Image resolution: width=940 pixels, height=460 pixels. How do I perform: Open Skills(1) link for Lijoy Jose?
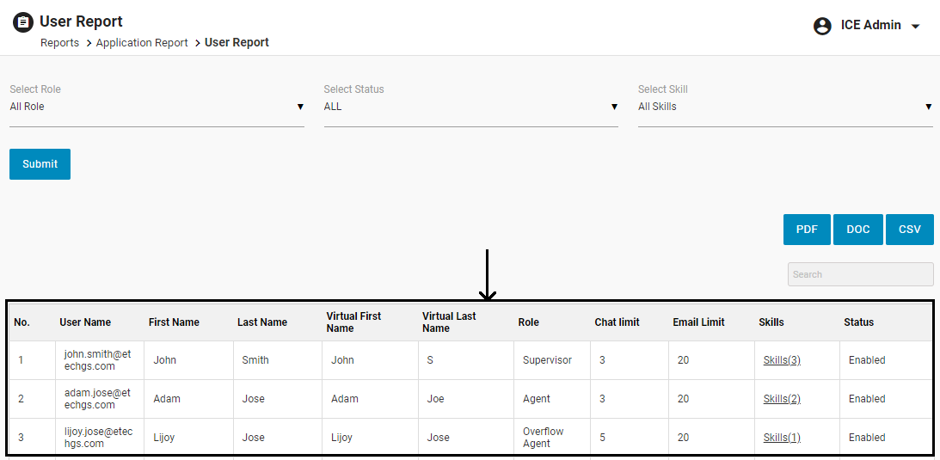click(782, 438)
